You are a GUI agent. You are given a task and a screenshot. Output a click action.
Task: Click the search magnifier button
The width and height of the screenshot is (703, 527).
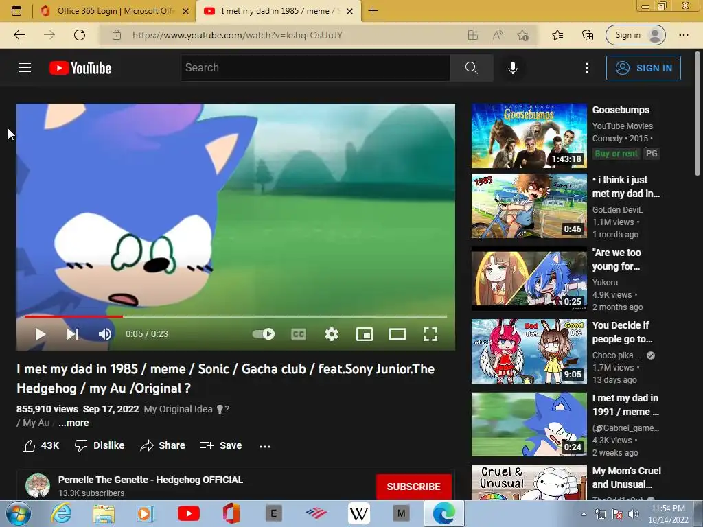(x=471, y=68)
